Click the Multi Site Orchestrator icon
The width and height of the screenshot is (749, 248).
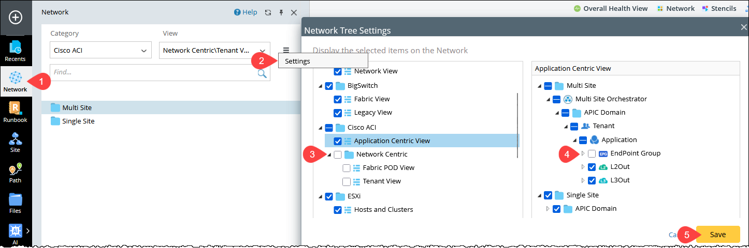tap(567, 99)
